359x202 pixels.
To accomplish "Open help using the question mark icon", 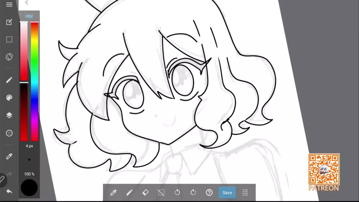I will tap(209, 192).
